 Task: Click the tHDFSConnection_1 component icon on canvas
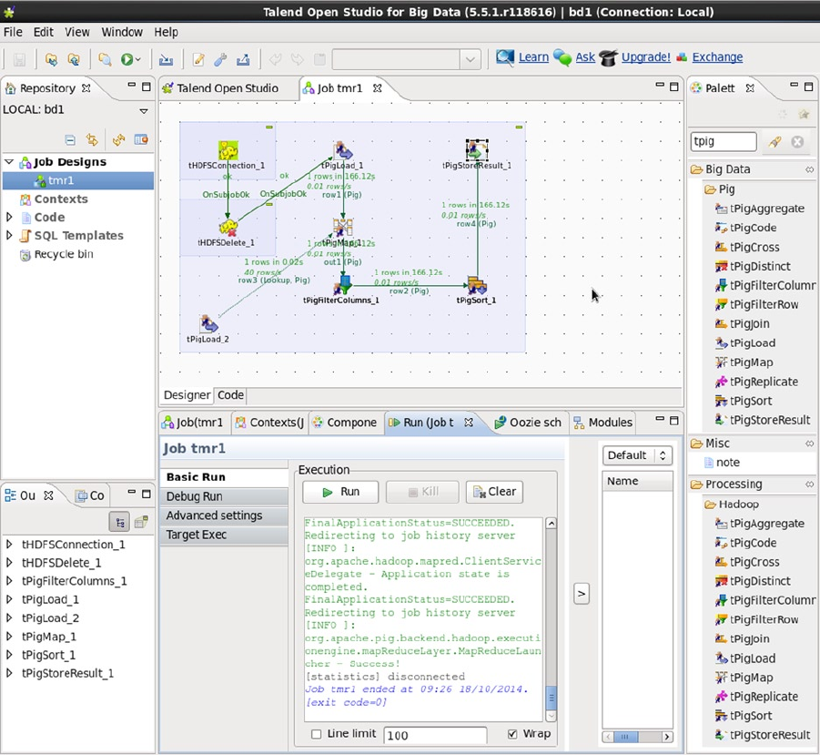(x=228, y=150)
